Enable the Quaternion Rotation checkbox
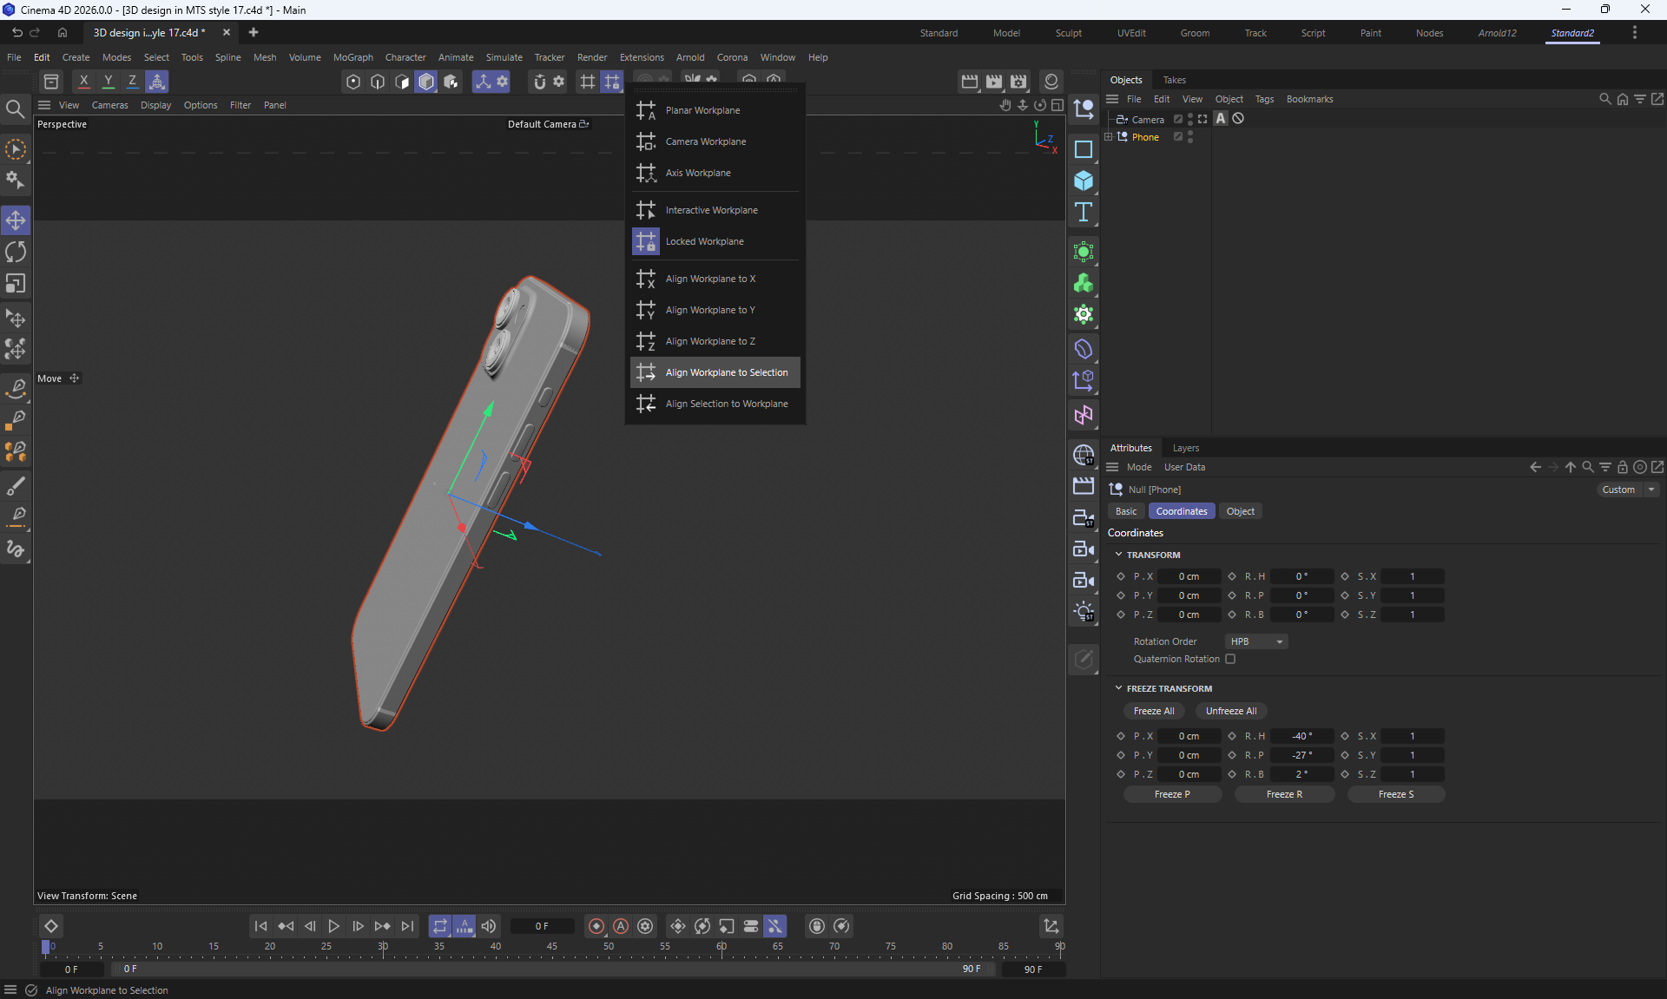 [x=1230, y=659]
